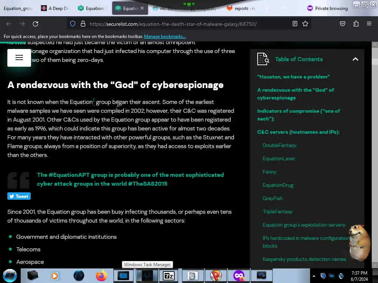Open GrayFish contents entry
The image size is (378, 283).
pyautogui.click(x=273, y=198)
